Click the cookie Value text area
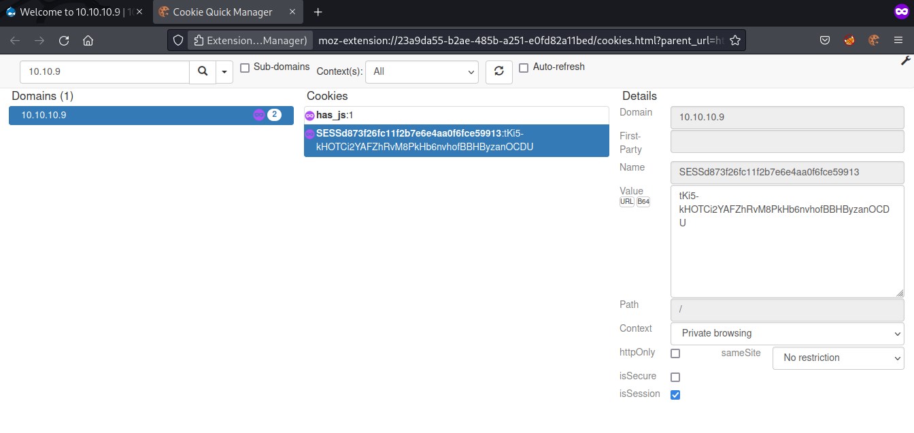The height and width of the screenshot is (433, 914). pyautogui.click(x=787, y=258)
